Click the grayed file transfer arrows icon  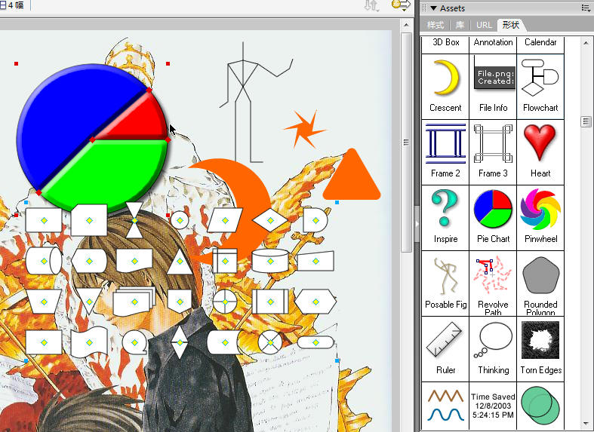(371, 6)
